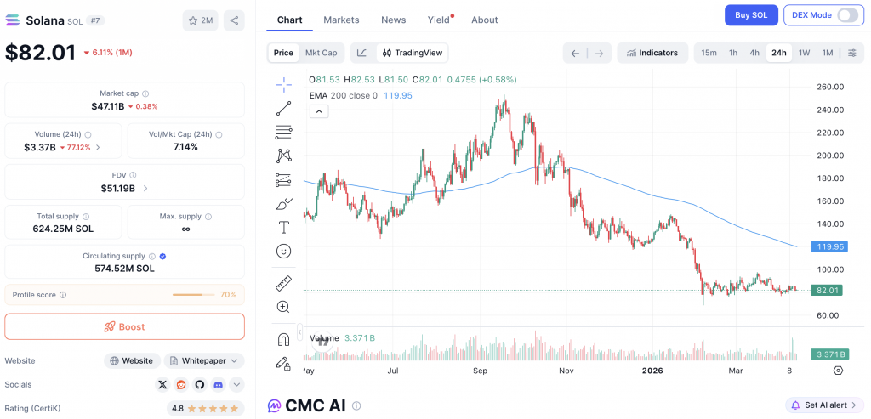Set chart interval to 1W

point(804,53)
